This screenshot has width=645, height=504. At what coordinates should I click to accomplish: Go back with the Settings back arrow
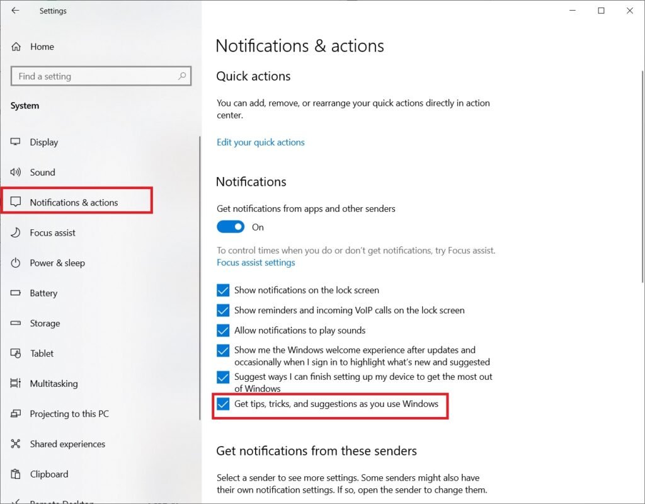click(x=15, y=11)
